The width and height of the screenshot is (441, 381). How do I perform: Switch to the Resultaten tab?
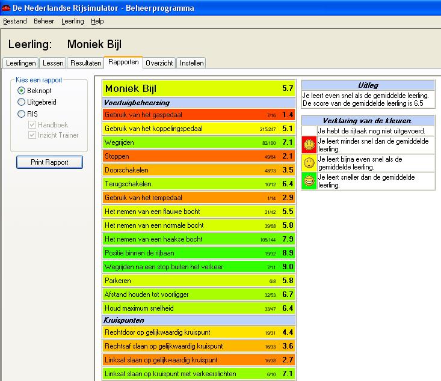click(x=85, y=63)
